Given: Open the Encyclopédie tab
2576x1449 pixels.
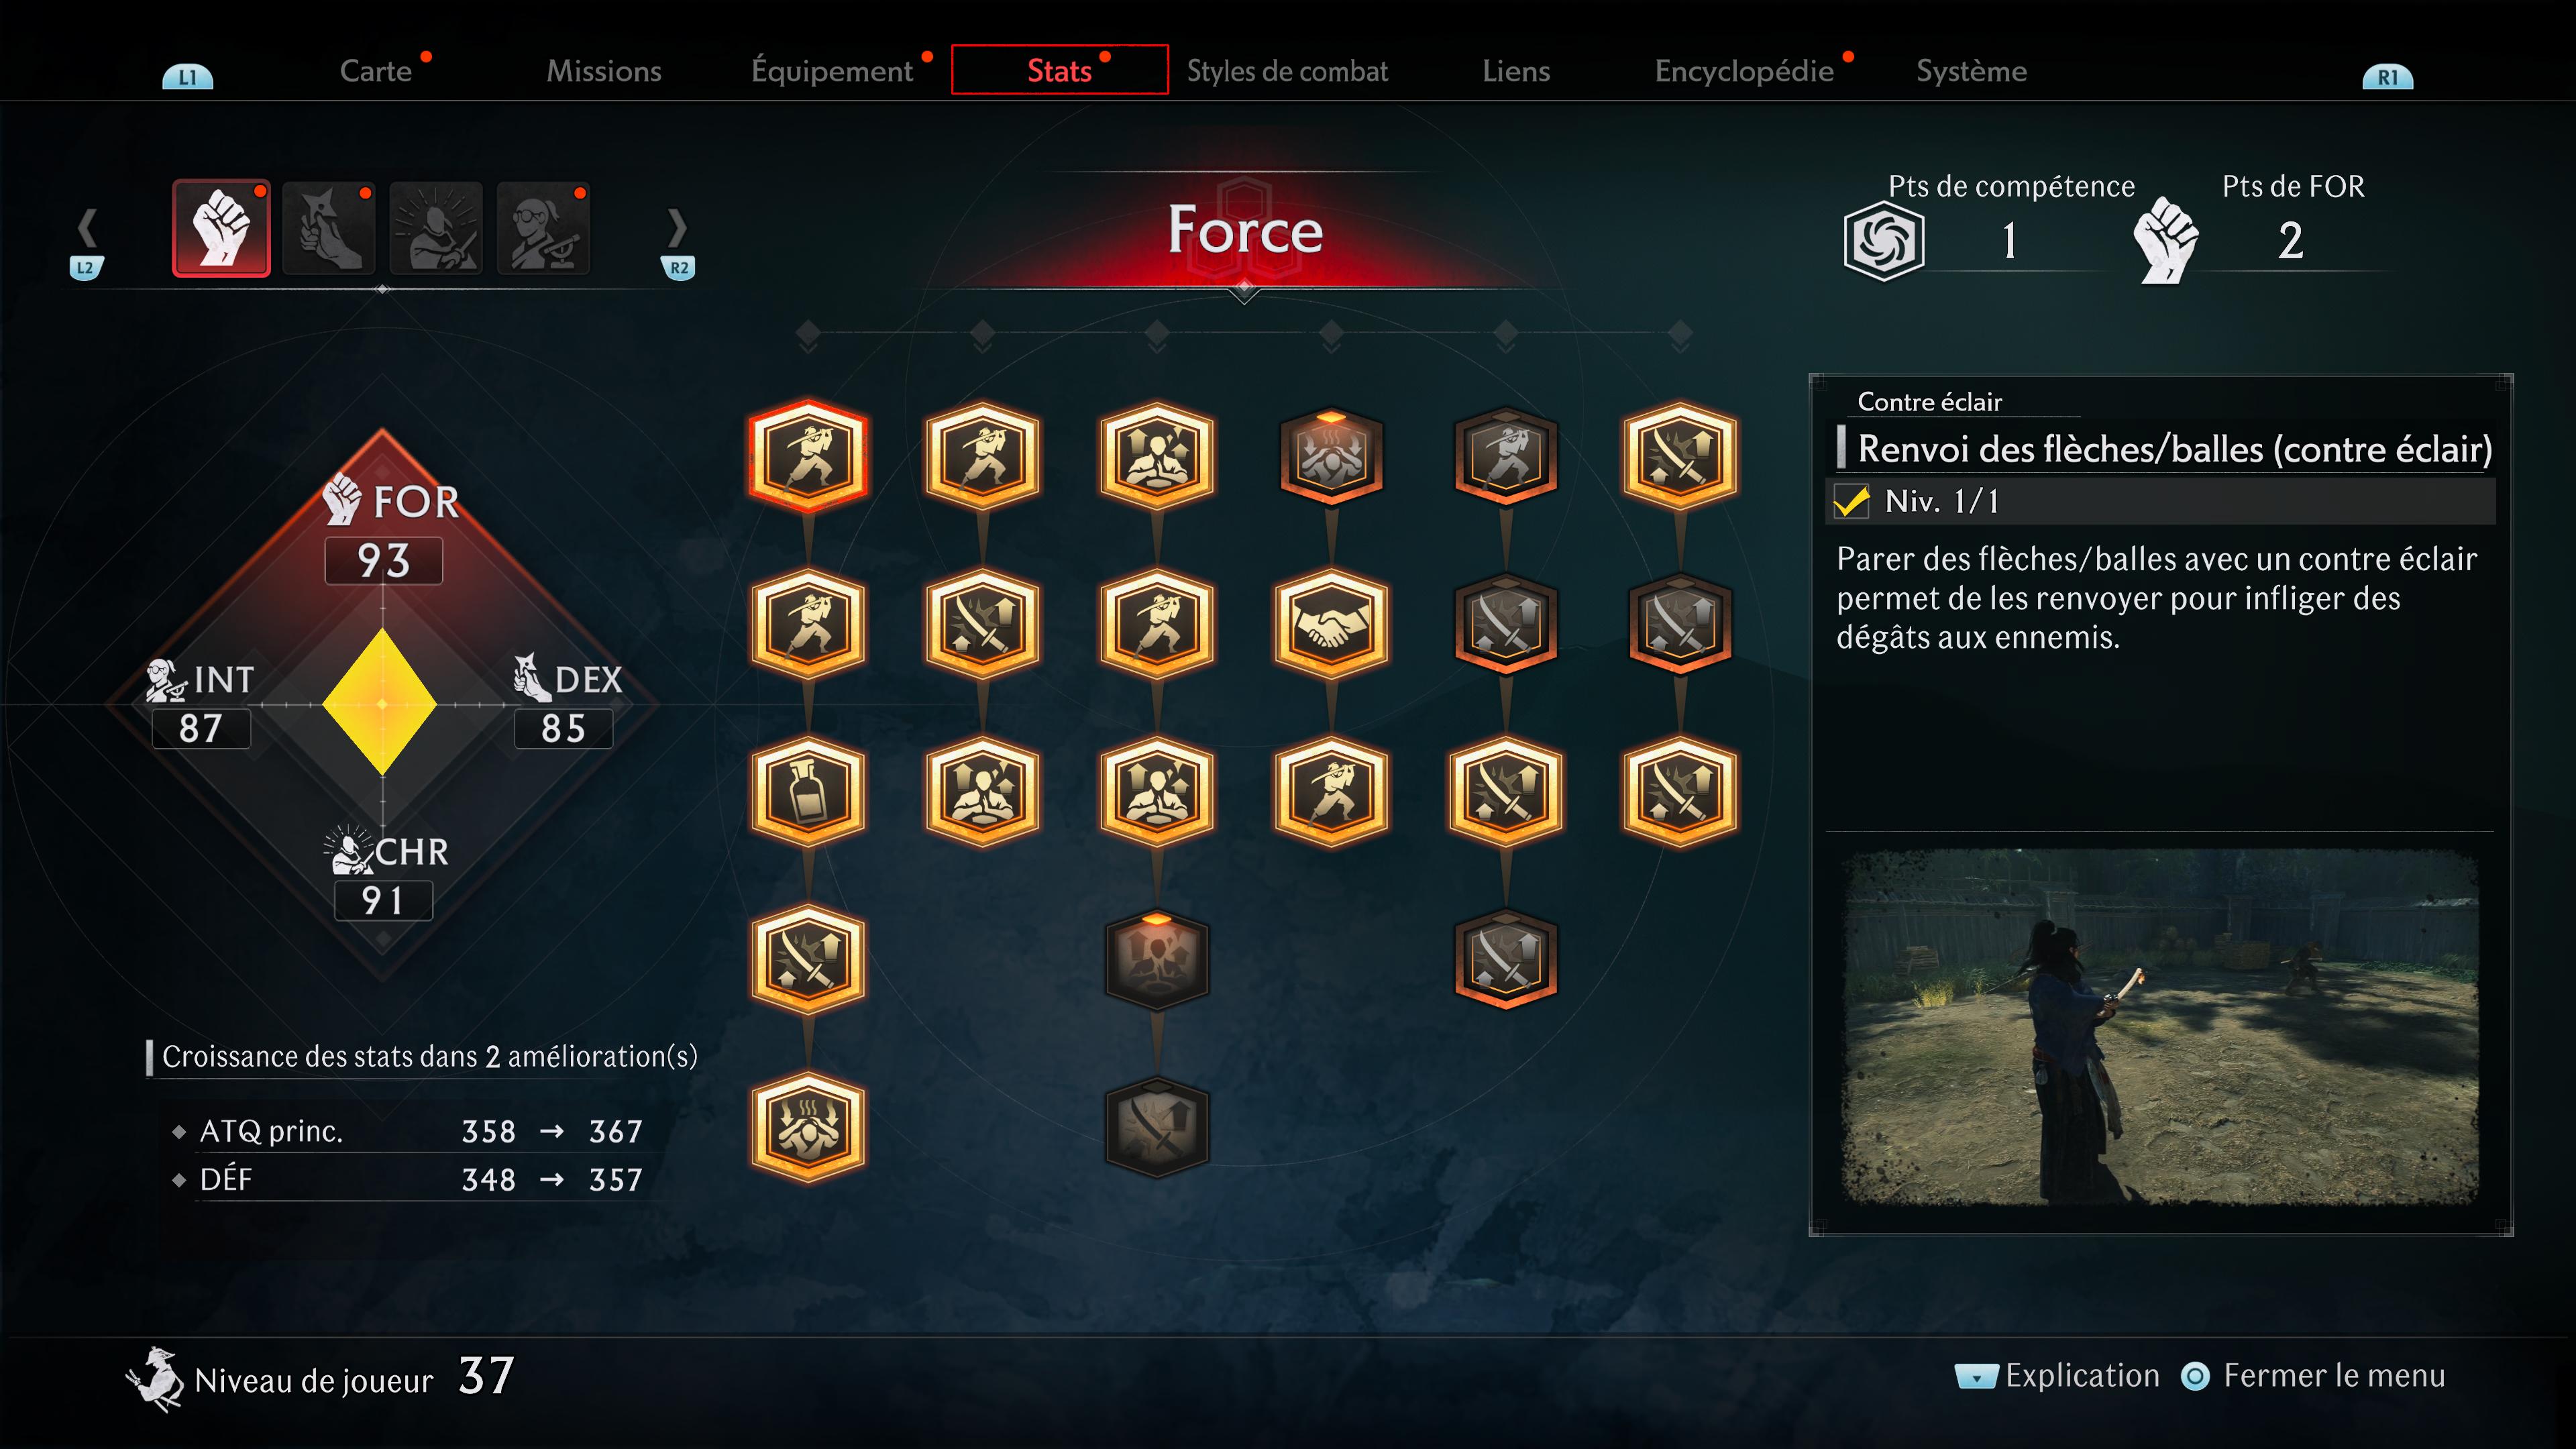Looking at the screenshot, I should click(1744, 71).
